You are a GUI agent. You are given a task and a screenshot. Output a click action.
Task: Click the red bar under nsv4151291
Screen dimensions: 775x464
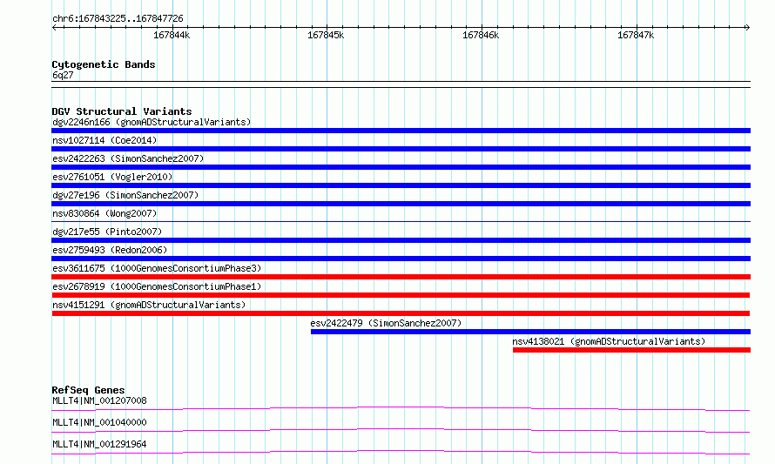pos(401,313)
